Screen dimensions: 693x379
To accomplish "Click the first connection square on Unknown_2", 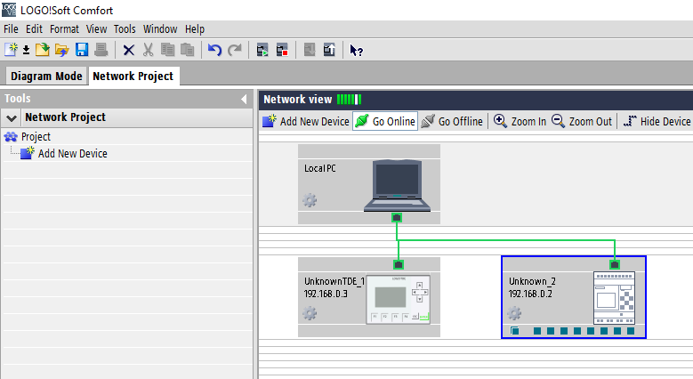I will (x=537, y=331).
